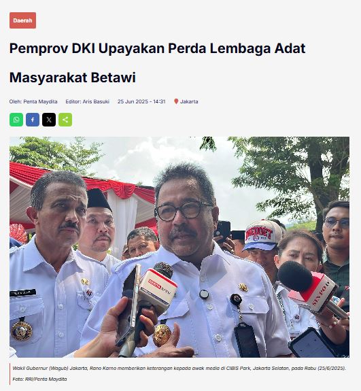361x391 pixels.
Task: Click the photo caption about Wakil Gubernur
Action: (179, 369)
